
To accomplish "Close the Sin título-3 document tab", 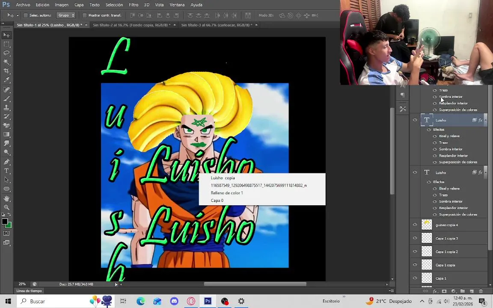I will tap(256, 25).
